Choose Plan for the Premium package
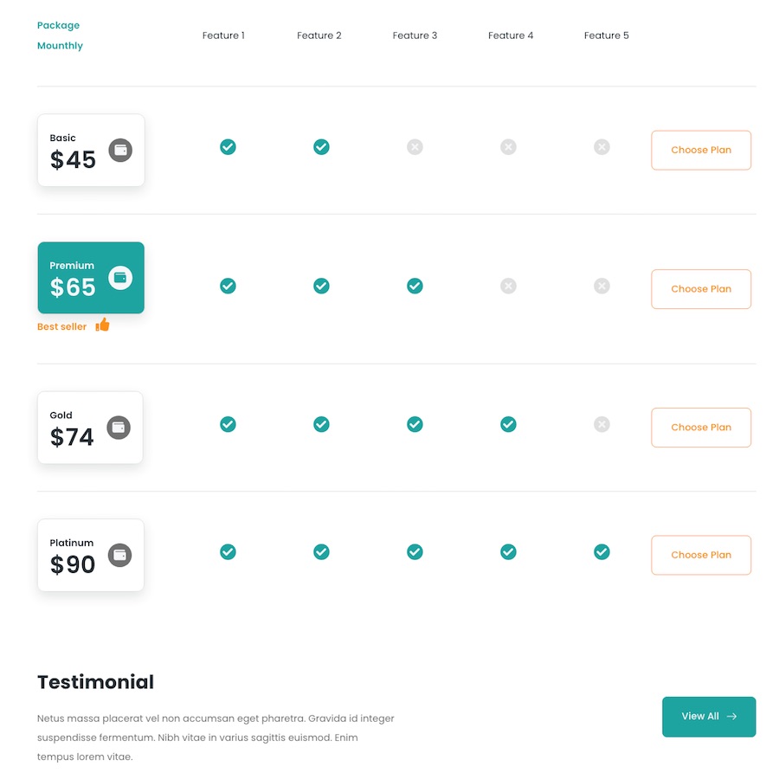Screen dimensions: 779x779 point(701,289)
